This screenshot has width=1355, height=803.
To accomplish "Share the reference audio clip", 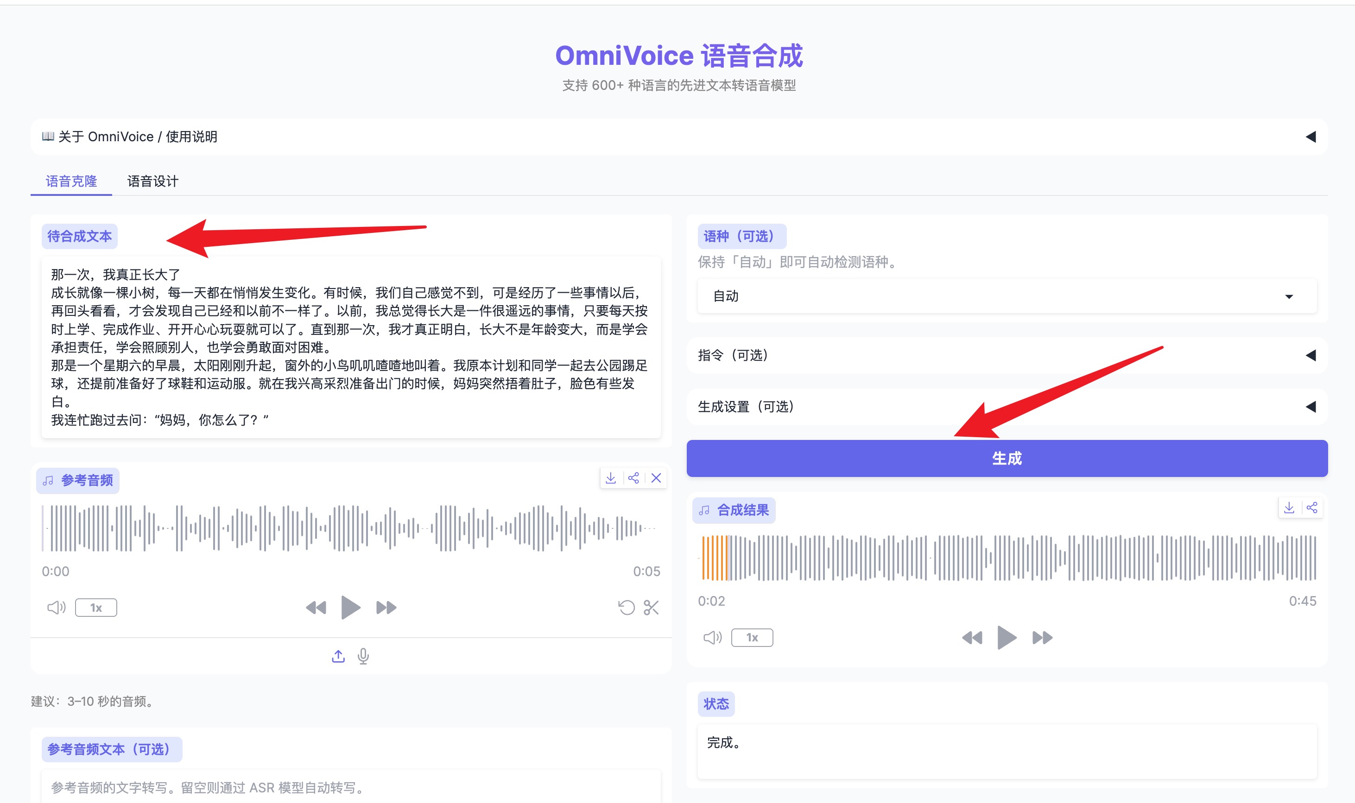I will click(x=633, y=478).
